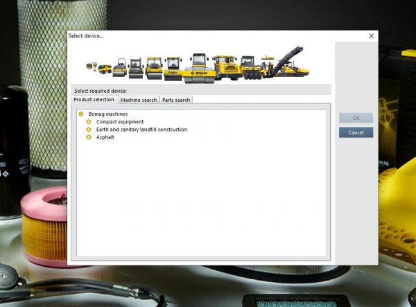
Task: Select the Bomag machines tree item
Action: [108, 114]
